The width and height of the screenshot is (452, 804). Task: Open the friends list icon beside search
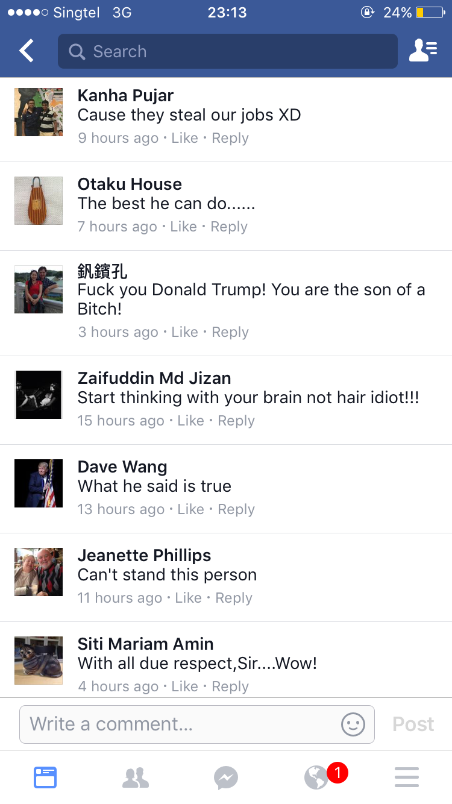point(423,51)
